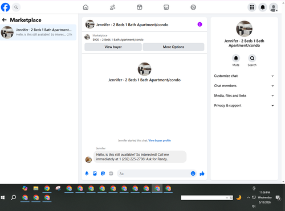Click the listing photo in the right panel
This screenshot has width=285, height=211.
pyautogui.click(x=244, y=28)
